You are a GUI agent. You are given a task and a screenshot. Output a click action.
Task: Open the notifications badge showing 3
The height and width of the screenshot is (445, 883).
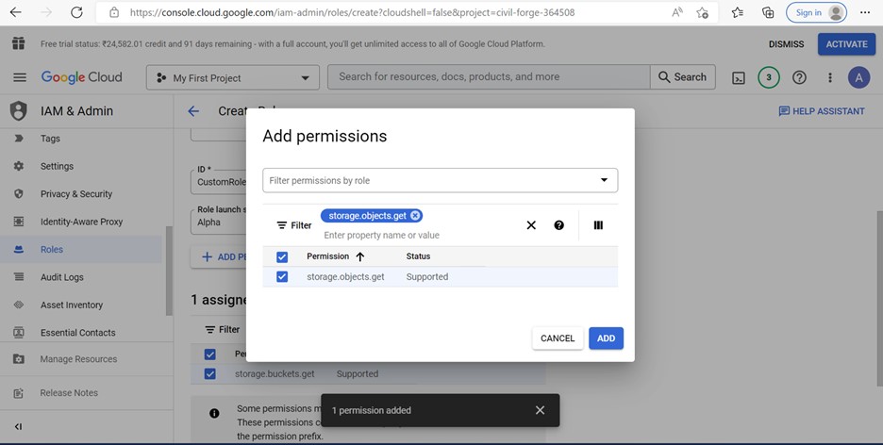click(x=768, y=77)
